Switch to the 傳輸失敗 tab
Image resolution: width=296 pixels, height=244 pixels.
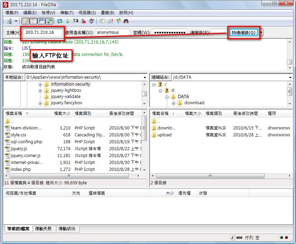pos(44,229)
